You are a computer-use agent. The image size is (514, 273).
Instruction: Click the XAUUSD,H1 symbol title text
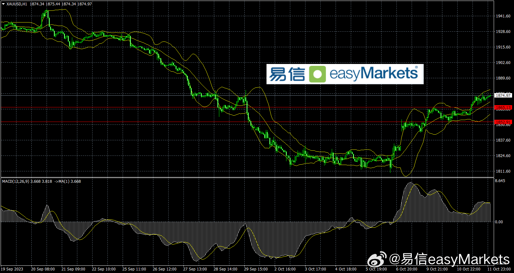[17, 4]
